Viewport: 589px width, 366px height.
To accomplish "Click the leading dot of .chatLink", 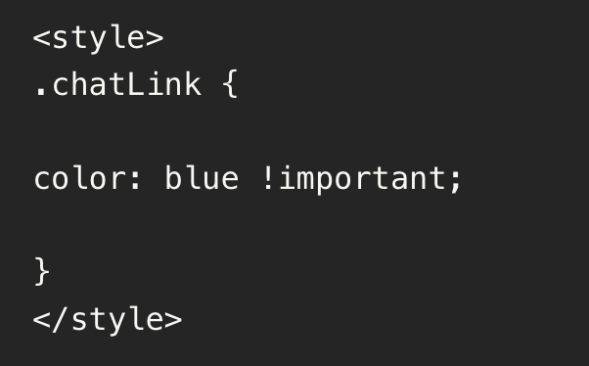I will [40, 92].
